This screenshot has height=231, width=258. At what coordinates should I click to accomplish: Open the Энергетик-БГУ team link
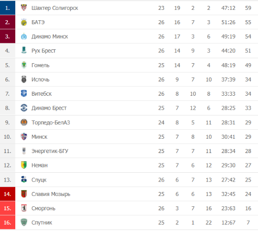click(x=50, y=151)
